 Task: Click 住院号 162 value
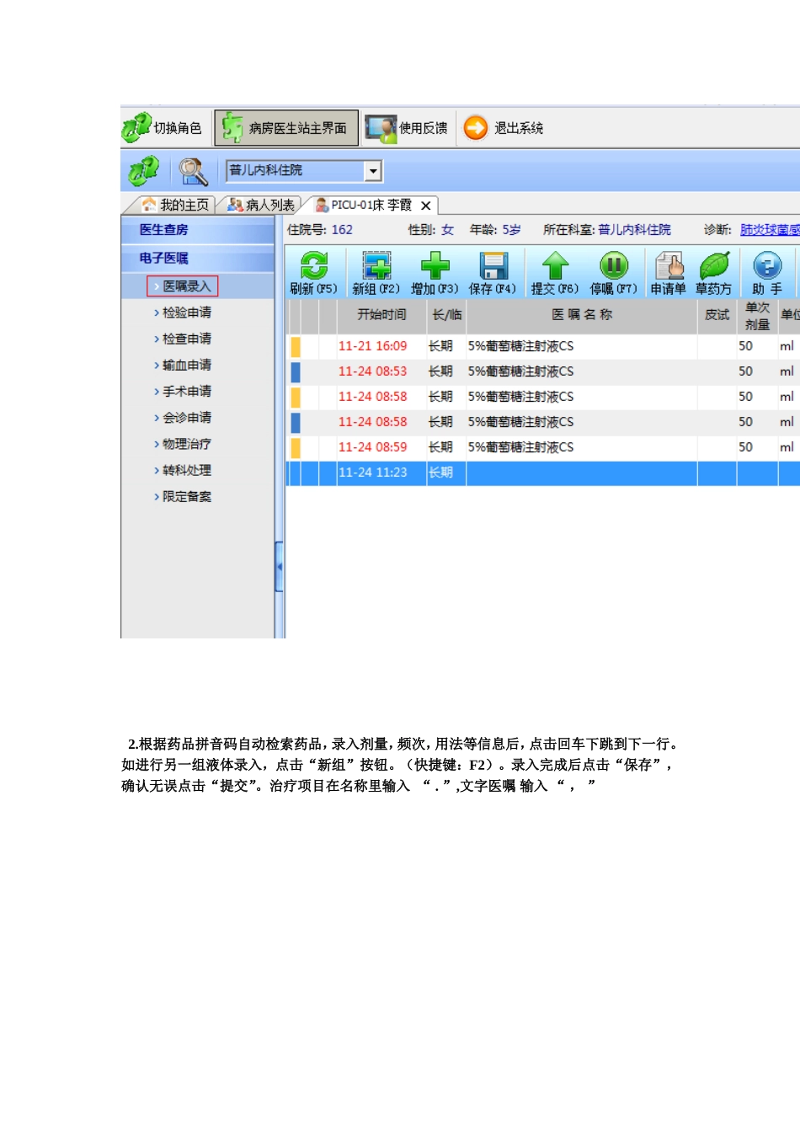pos(342,229)
